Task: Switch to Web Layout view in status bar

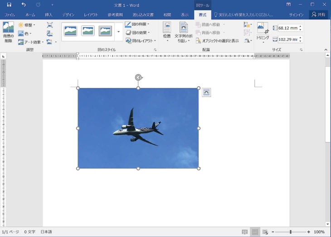Action: 265,232
